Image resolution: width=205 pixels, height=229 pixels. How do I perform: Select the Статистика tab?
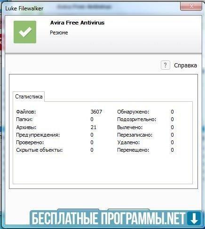29,97
